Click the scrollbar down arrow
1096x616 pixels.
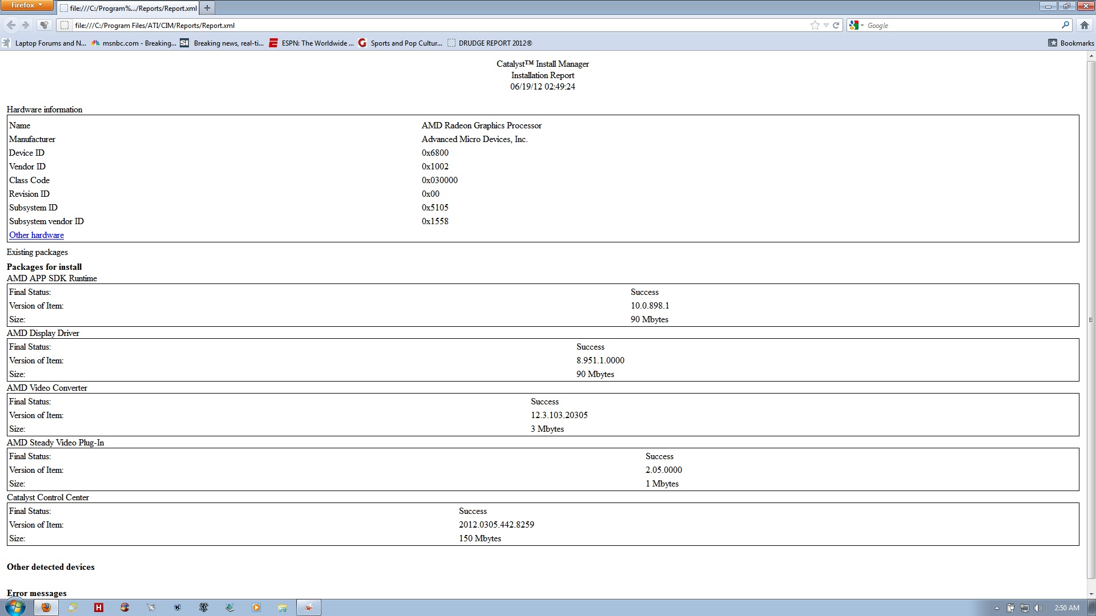pos(1091,594)
